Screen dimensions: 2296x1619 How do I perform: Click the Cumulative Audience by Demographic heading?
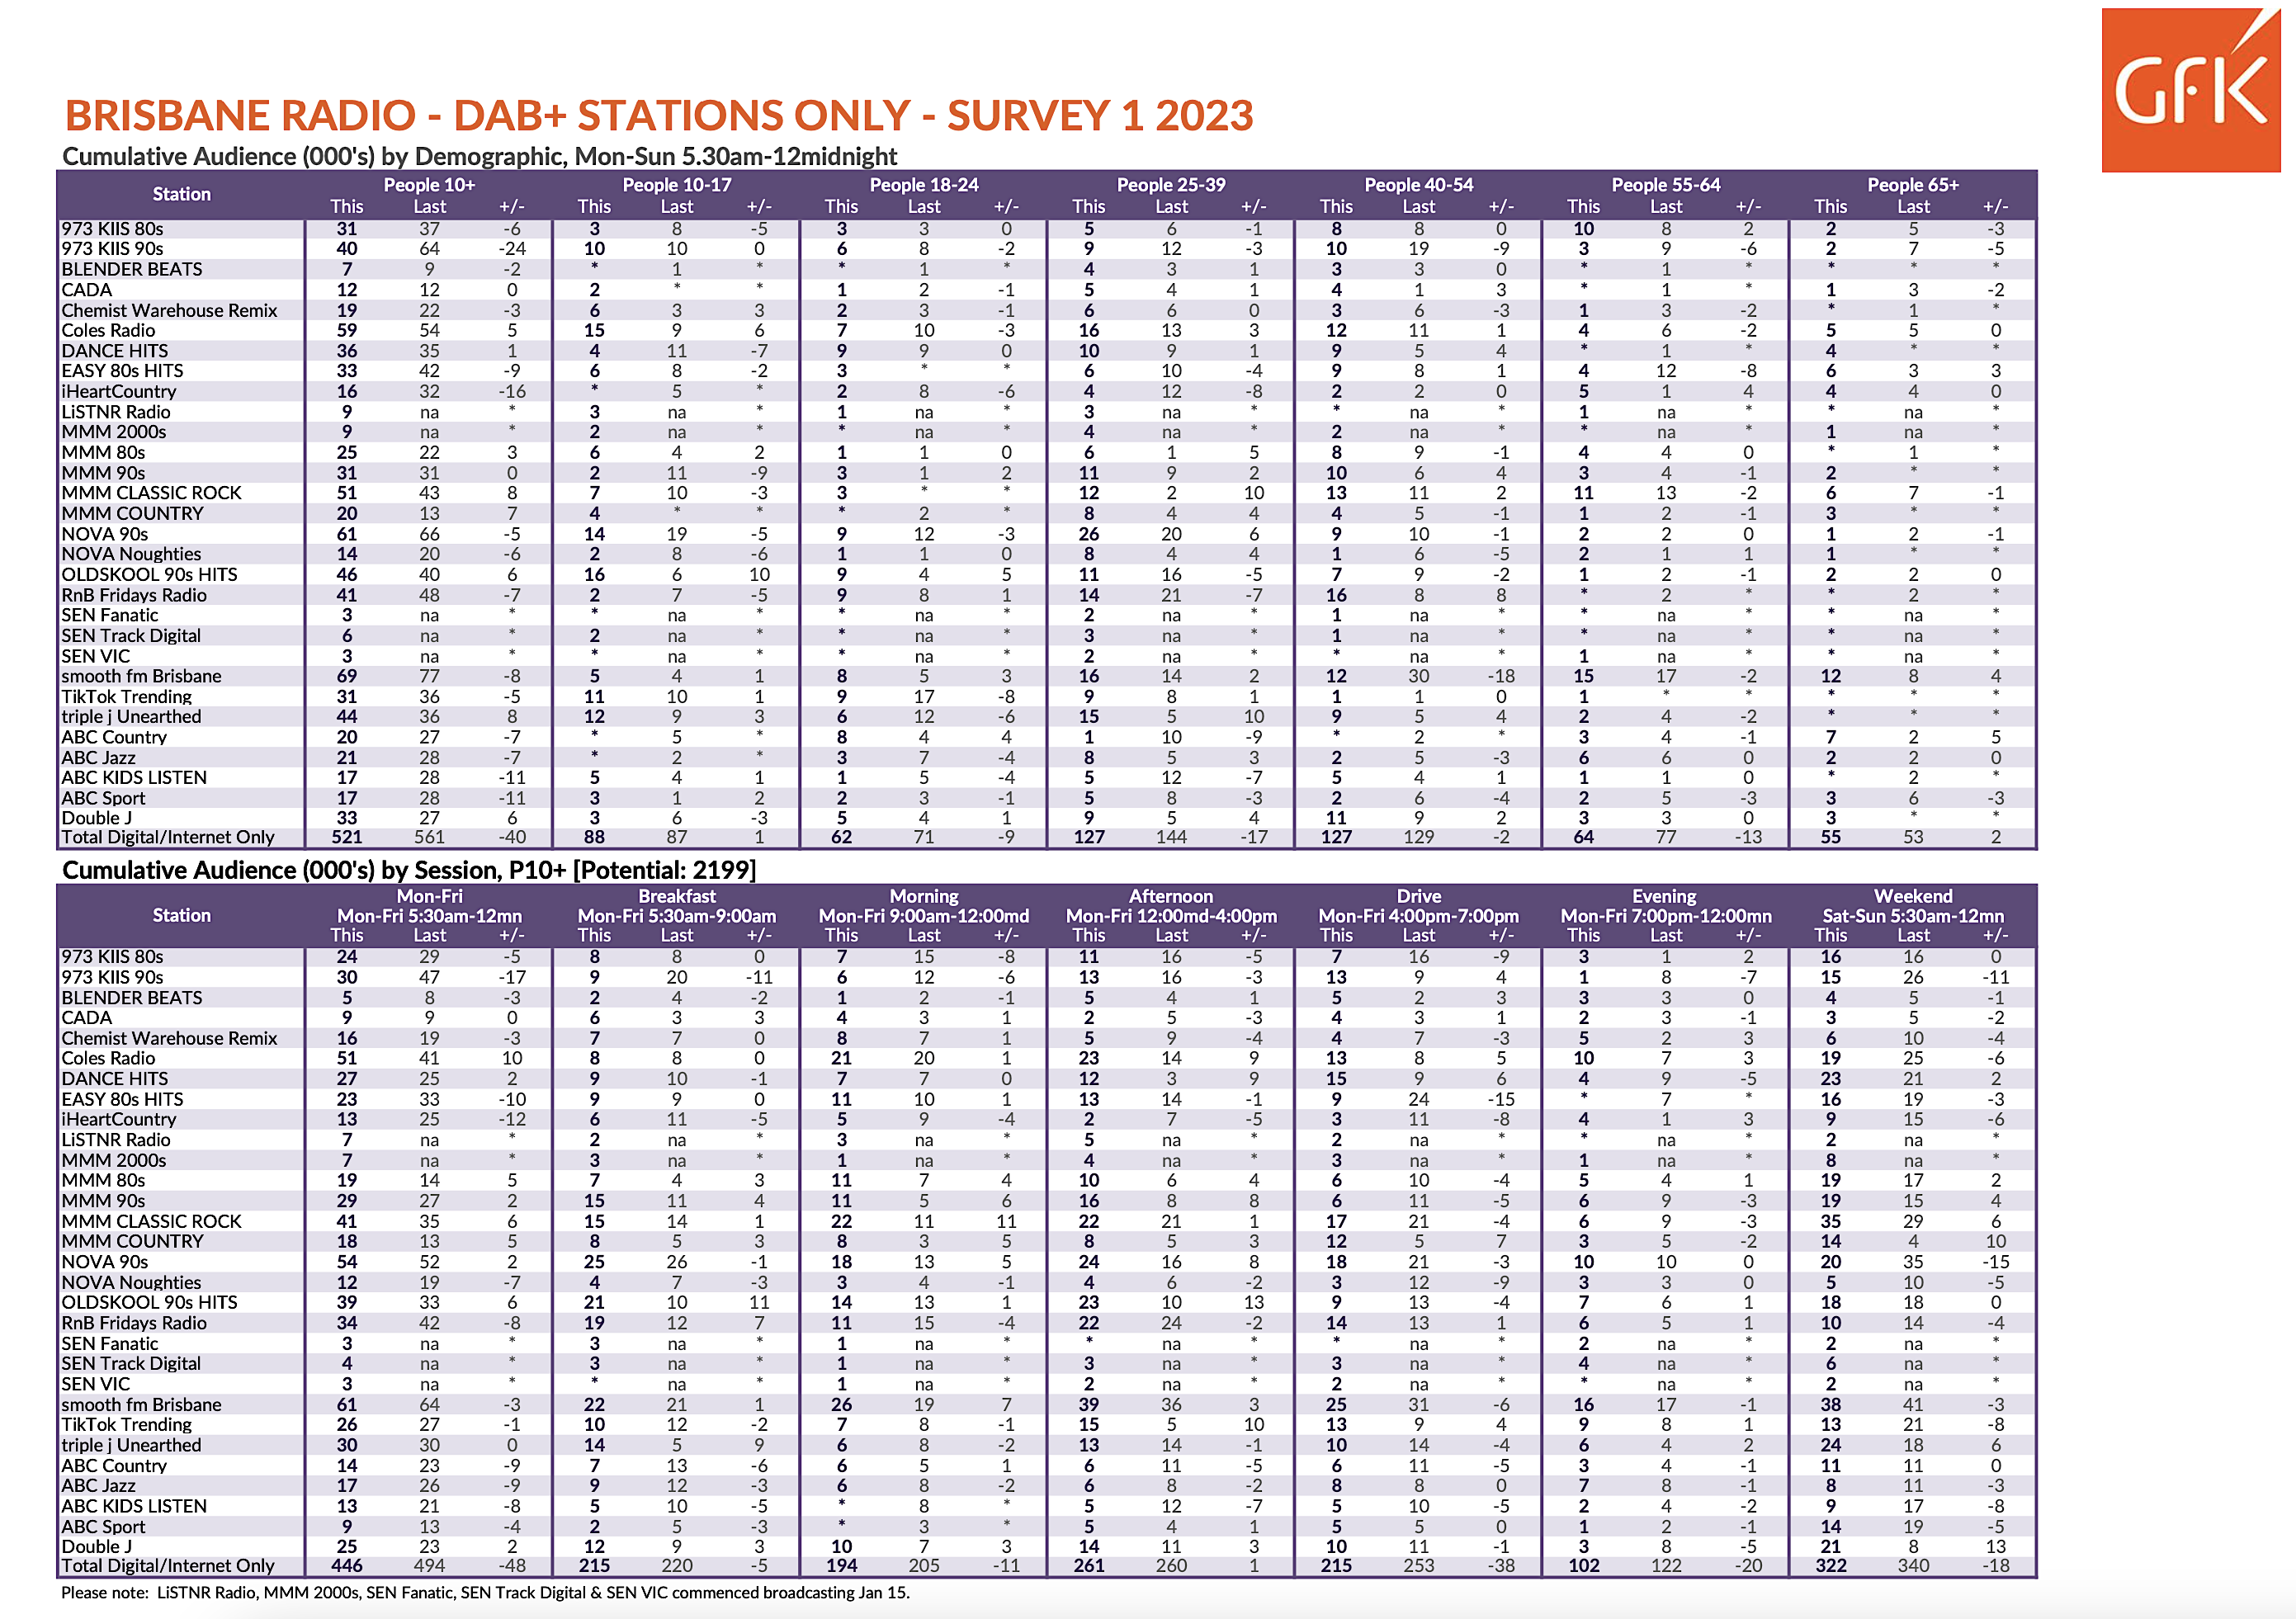(x=480, y=156)
